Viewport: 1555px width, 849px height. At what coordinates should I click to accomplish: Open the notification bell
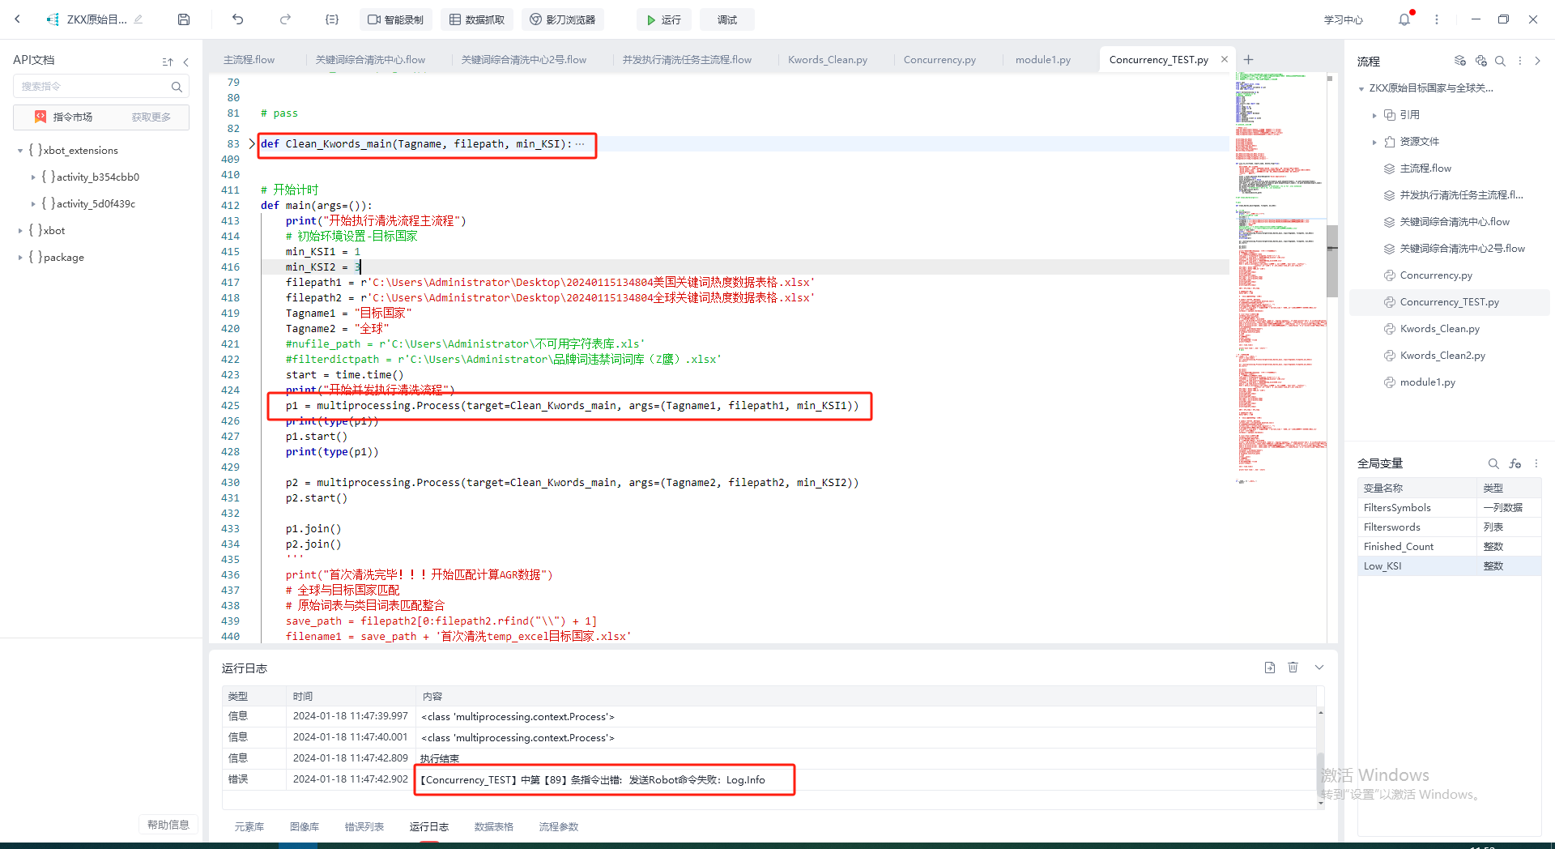tap(1404, 19)
